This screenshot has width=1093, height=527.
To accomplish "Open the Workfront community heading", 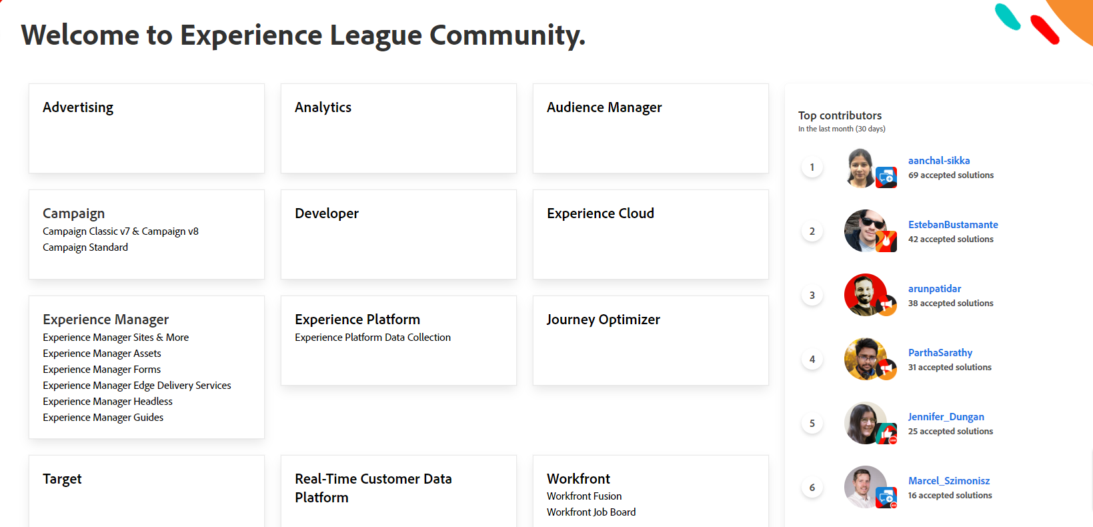I will coord(578,479).
